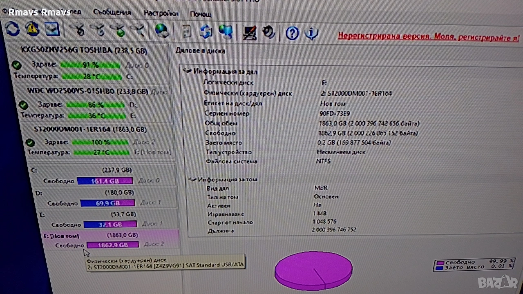Click the clock toolbar icon
The height and width of the screenshot is (294, 523).
269,32
